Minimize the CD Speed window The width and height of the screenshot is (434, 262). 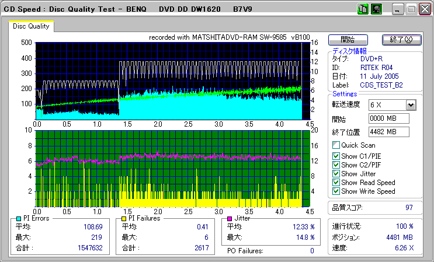coord(398,9)
